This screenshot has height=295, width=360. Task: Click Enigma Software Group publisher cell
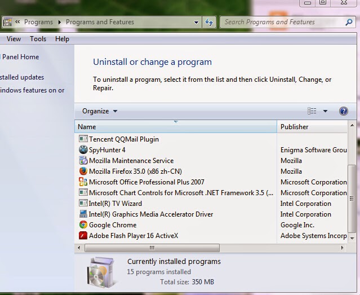(314, 150)
